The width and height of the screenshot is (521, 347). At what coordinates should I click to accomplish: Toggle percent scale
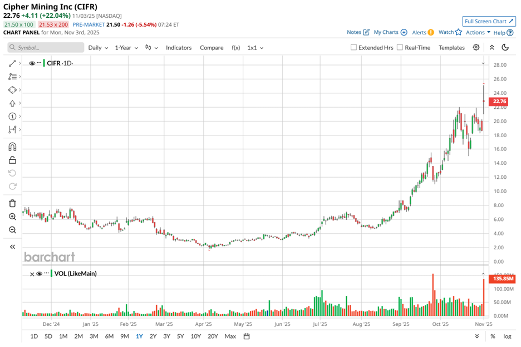tap(493, 336)
